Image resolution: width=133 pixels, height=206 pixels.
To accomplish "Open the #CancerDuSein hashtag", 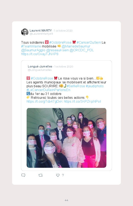I will tap(89, 42).
